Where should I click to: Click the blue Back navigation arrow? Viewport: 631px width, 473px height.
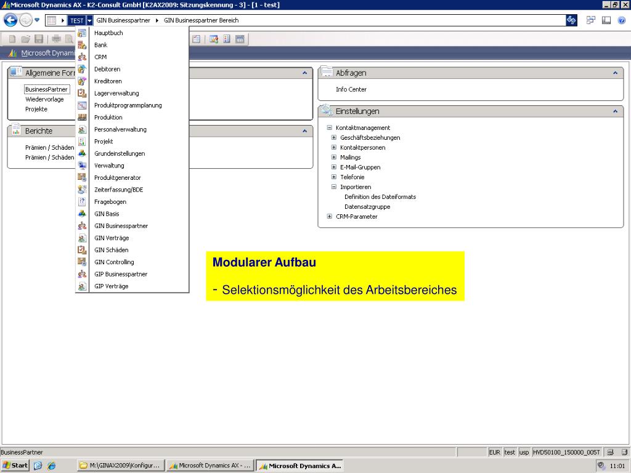(10, 20)
